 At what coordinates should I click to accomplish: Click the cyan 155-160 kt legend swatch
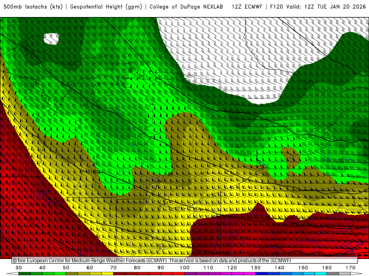pyautogui.click(x=321, y=274)
